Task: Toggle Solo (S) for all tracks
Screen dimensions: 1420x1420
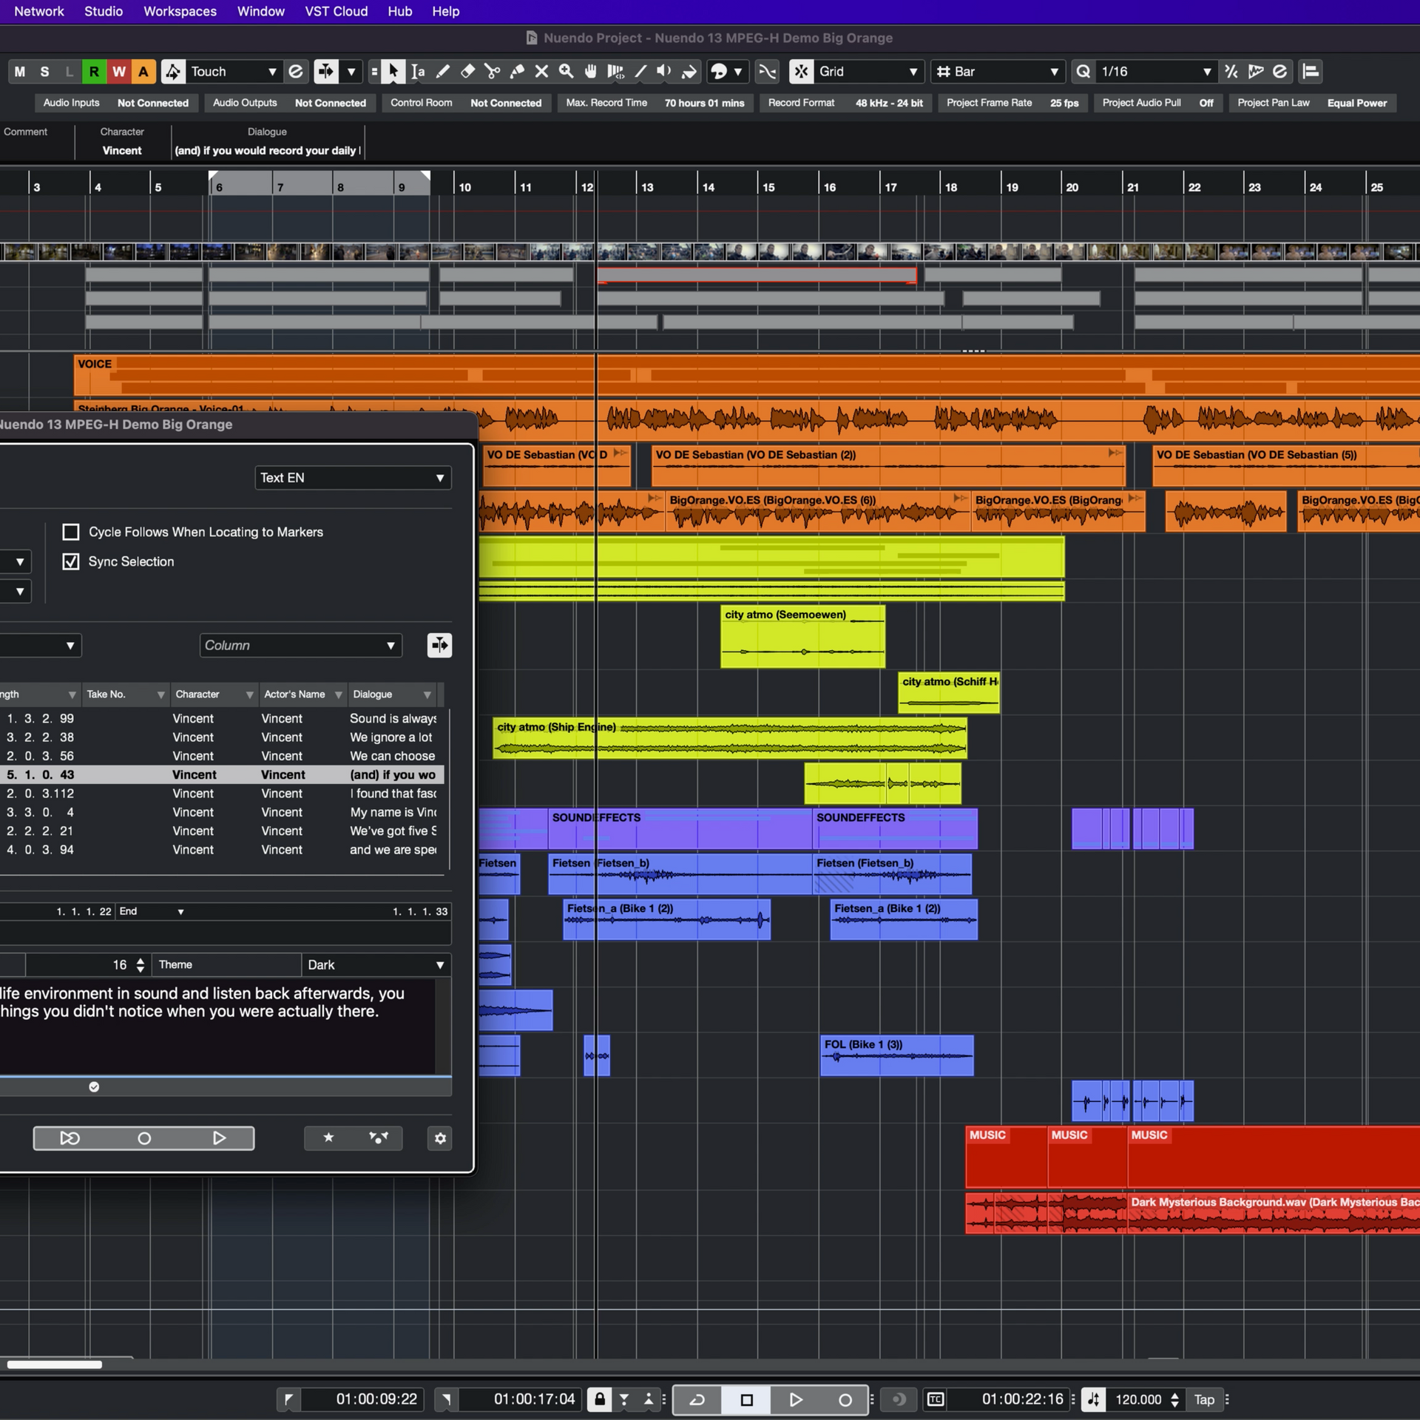Action: tap(44, 72)
